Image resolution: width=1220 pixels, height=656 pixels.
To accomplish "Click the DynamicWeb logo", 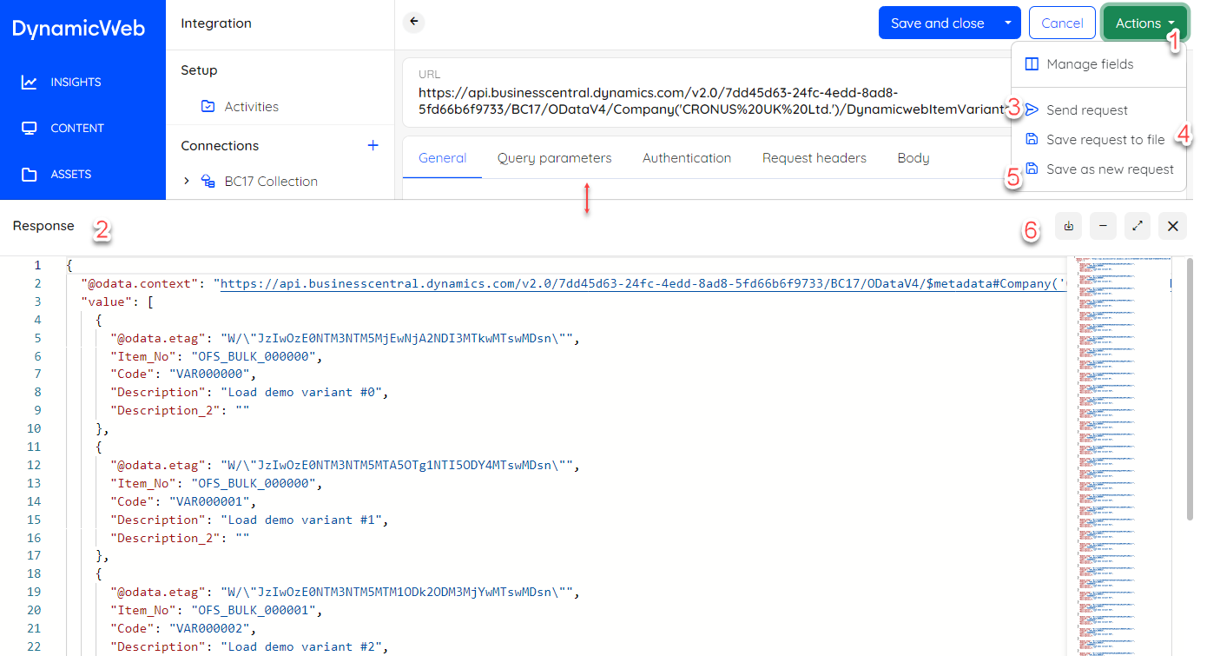I will click(x=78, y=28).
